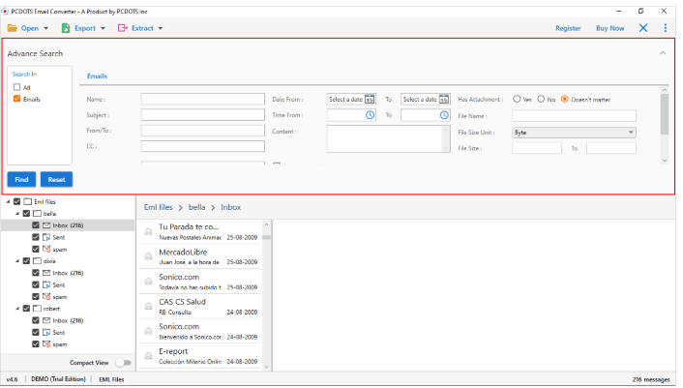Uncheck the bella folder checkbox

tap(26, 214)
